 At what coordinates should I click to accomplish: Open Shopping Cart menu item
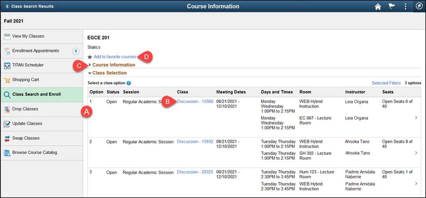[42, 80]
